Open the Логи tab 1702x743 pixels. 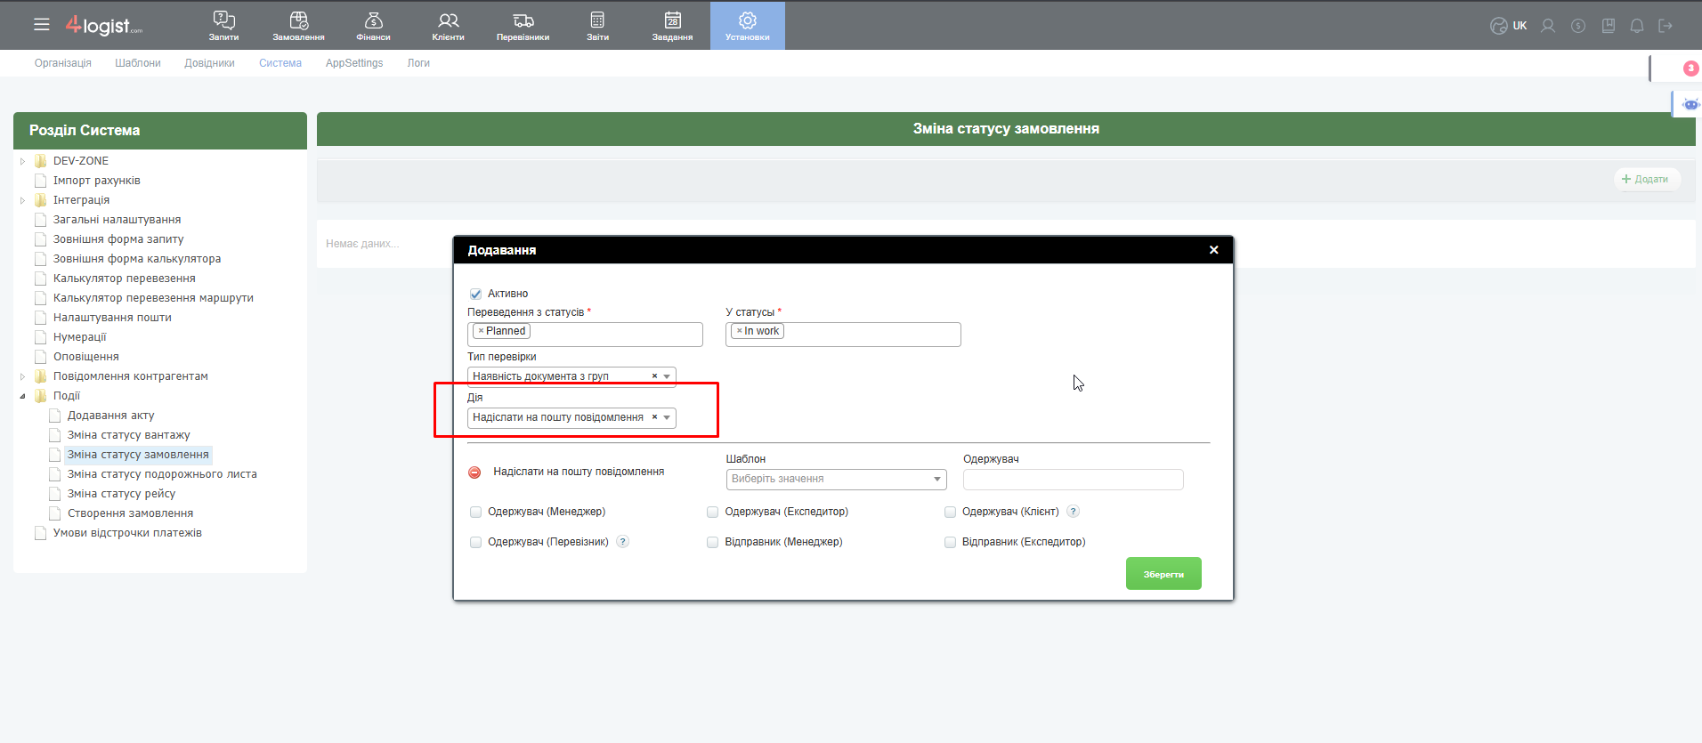click(x=418, y=63)
